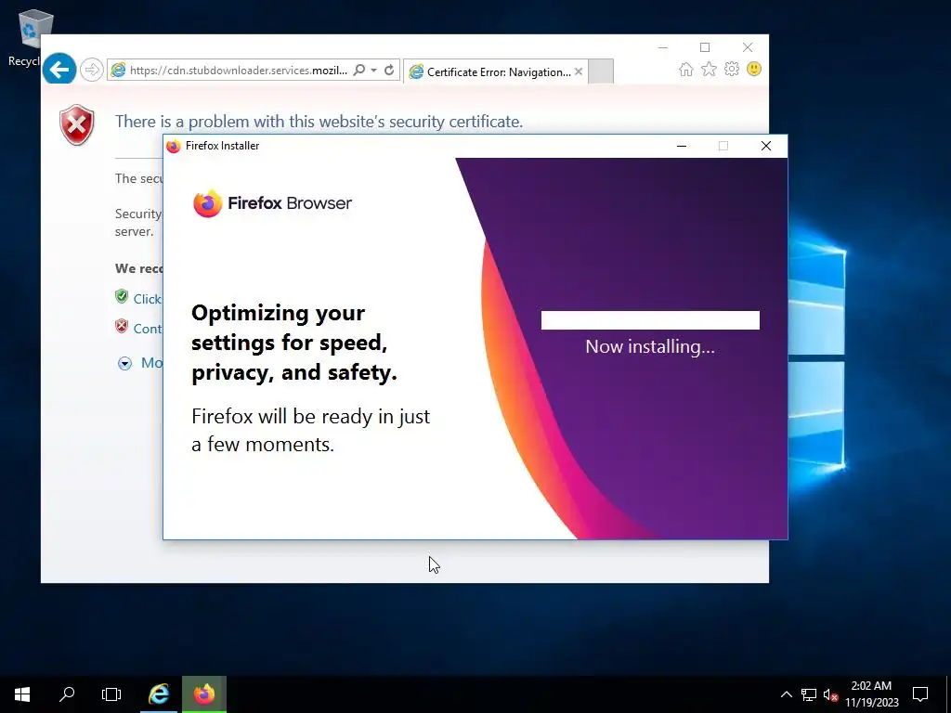Click the Firefox Installer title bar icon
This screenshot has width=951, height=713.
point(174,146)
